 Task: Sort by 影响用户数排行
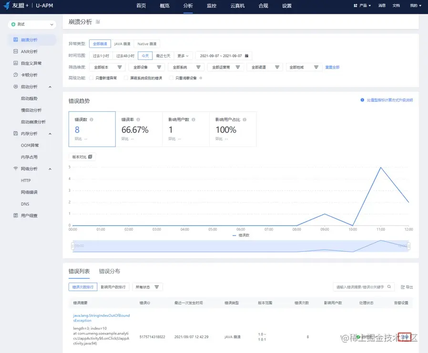pos(113,287)
